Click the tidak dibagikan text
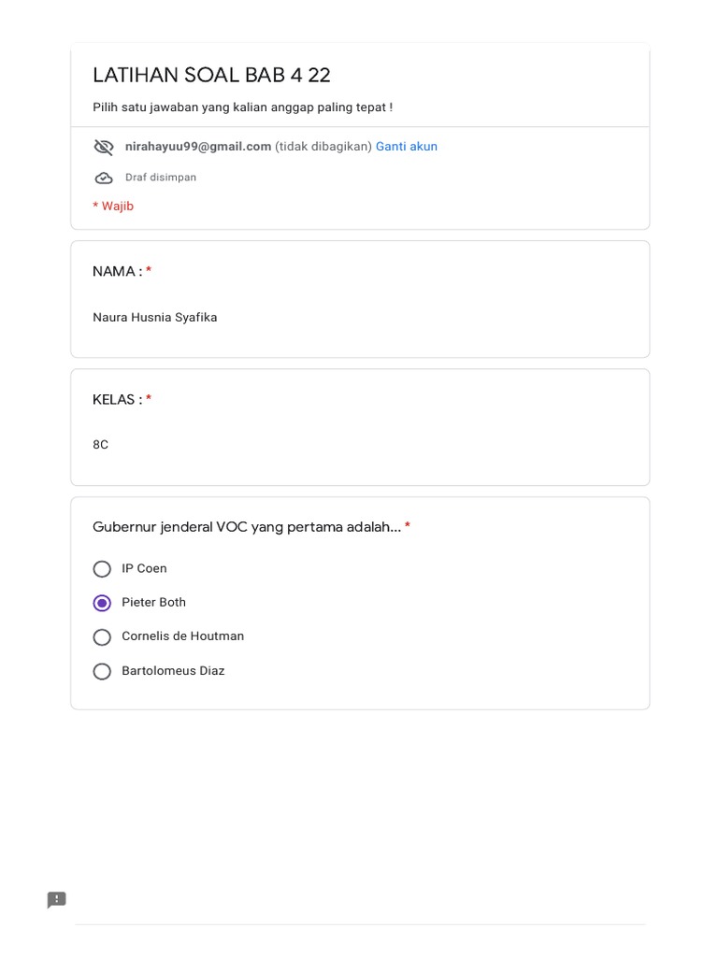718x957 pixels. [x=323, y=147]
